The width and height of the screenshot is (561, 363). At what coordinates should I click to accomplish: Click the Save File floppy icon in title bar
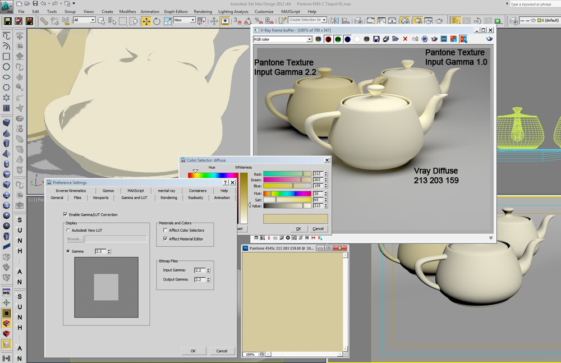coord(35,3)
